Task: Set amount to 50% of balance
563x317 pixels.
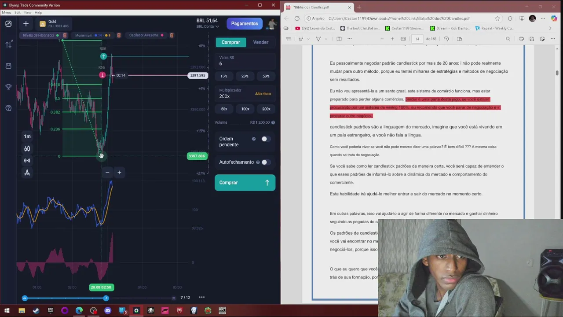Action: tap(266, 76)
